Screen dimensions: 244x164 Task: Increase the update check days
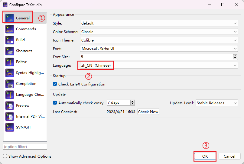tap(132, 102)
